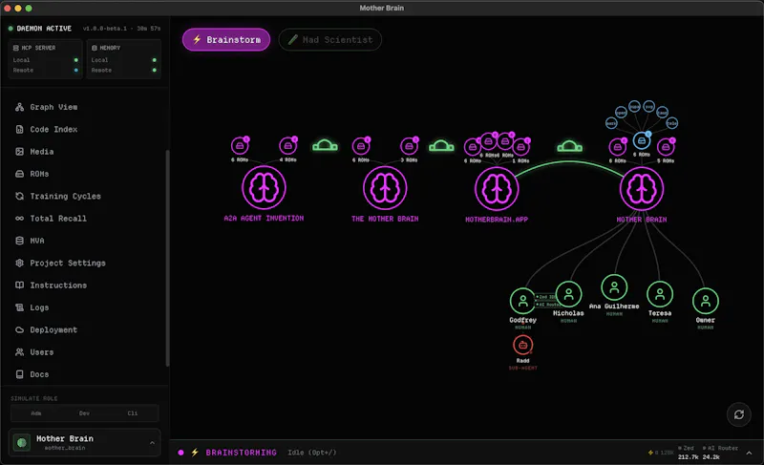Click the Project Settings gear icon
This screenshot has height=465, width=764.
19,263
